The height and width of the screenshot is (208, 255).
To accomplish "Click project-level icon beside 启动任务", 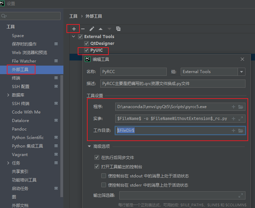I will (56, 188).
